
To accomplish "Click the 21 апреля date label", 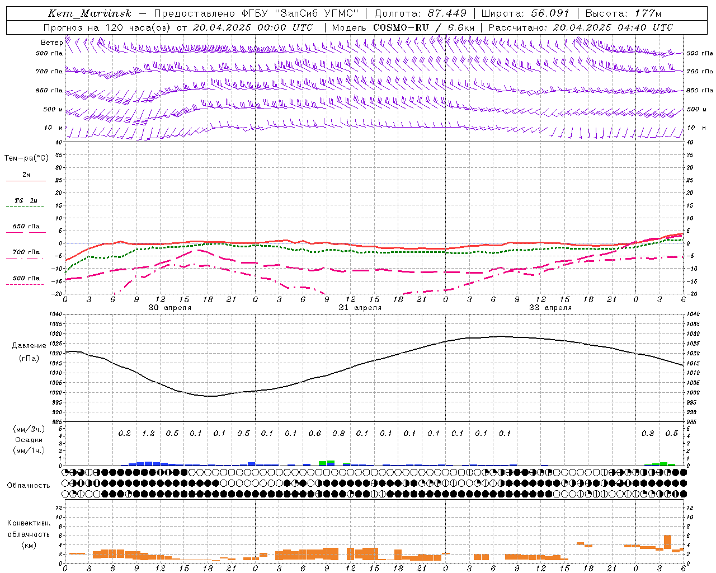I will tap(360, 308).
